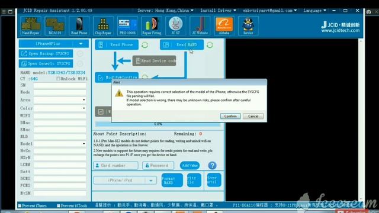Open the Alibaba store icon
The height and width of the screenshot is (213, 379).
224,26
